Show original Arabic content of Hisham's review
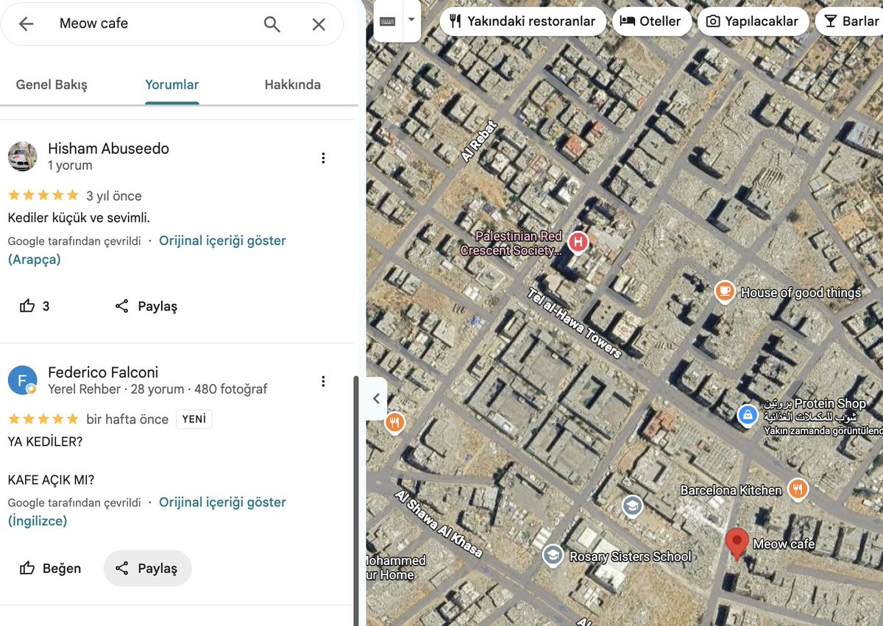This screenshot has height=626, width=883. click(222, 241)
